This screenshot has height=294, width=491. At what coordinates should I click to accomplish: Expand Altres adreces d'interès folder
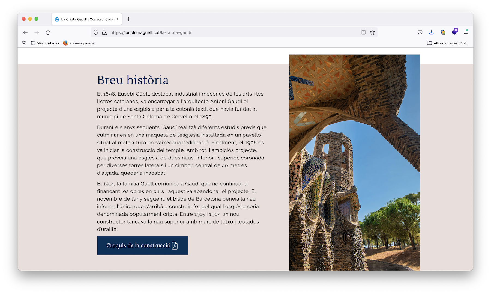(448, 43)
